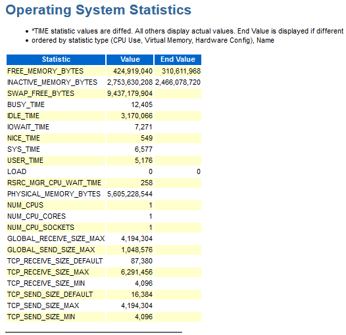Viewport: 346px width, 335px height.
Task: Click the End Value column header
Action: tap(178, 60)
